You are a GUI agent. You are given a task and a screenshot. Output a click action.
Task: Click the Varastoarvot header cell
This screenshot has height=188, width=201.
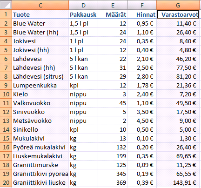178,14
